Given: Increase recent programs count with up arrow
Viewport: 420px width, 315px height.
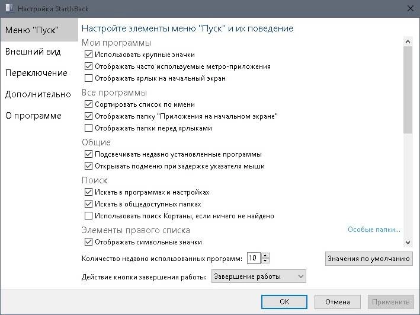Looking at the screenshot, I should pyautogui.click(x=265, y=256).
